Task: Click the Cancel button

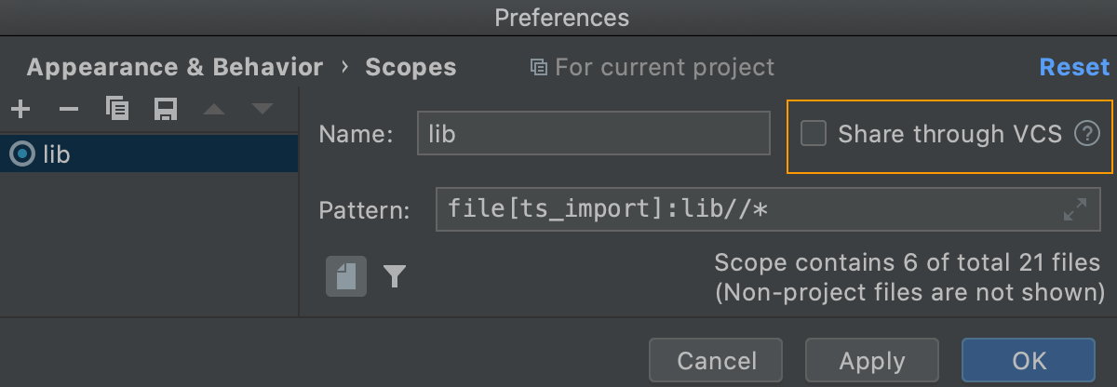Action: pyautogui.click(x=717, y=361)
